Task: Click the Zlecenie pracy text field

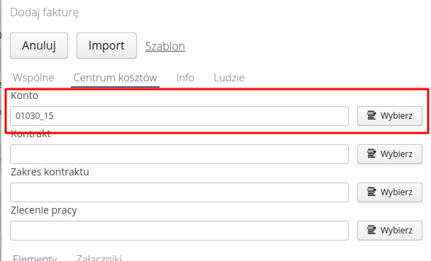Action: pos(179,231)
